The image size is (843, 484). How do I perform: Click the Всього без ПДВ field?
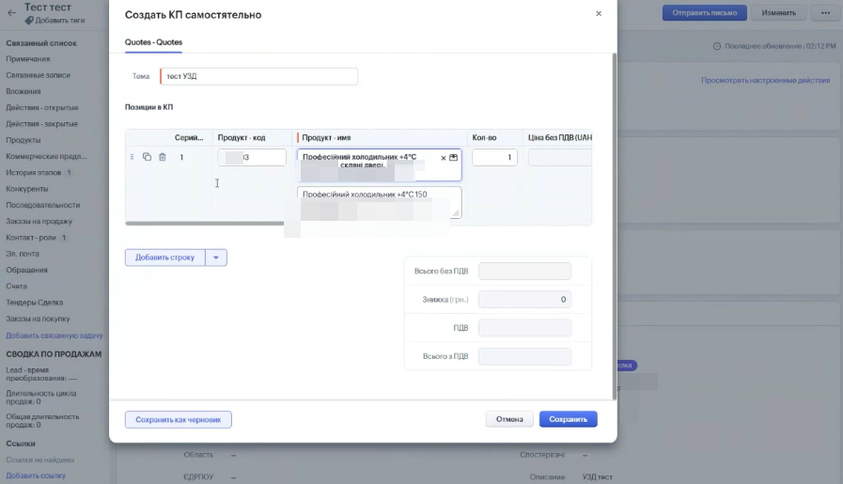pyautogui.click(x=524, y=271)
